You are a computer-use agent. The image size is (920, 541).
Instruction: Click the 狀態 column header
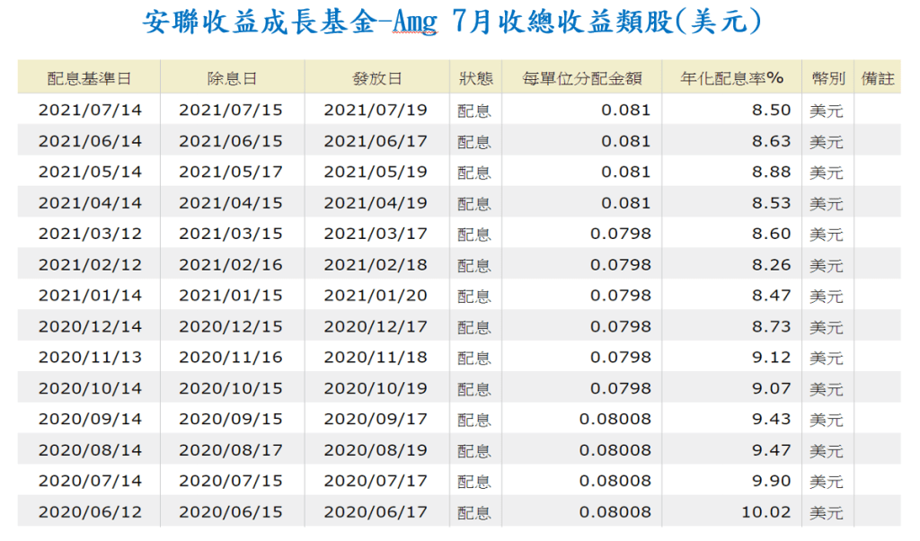[x=475, y=78]
